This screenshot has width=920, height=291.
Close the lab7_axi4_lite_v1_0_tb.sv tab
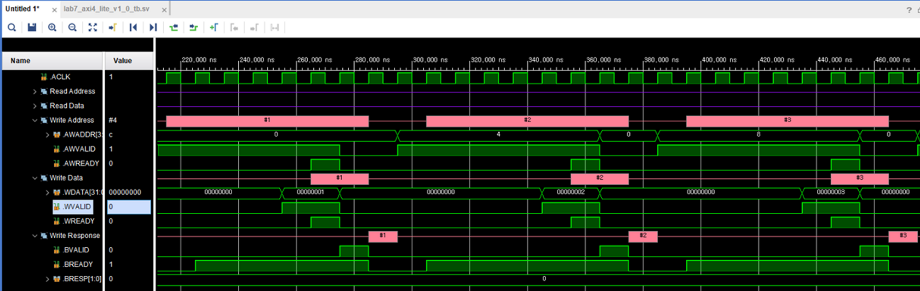pos(164,10)
